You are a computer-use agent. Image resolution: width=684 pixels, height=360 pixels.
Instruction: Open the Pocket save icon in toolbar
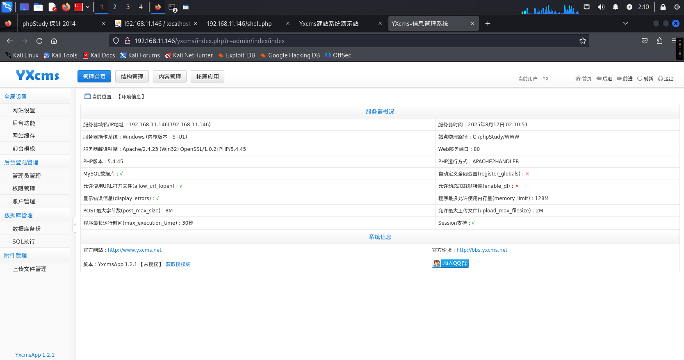pos(645,41)
